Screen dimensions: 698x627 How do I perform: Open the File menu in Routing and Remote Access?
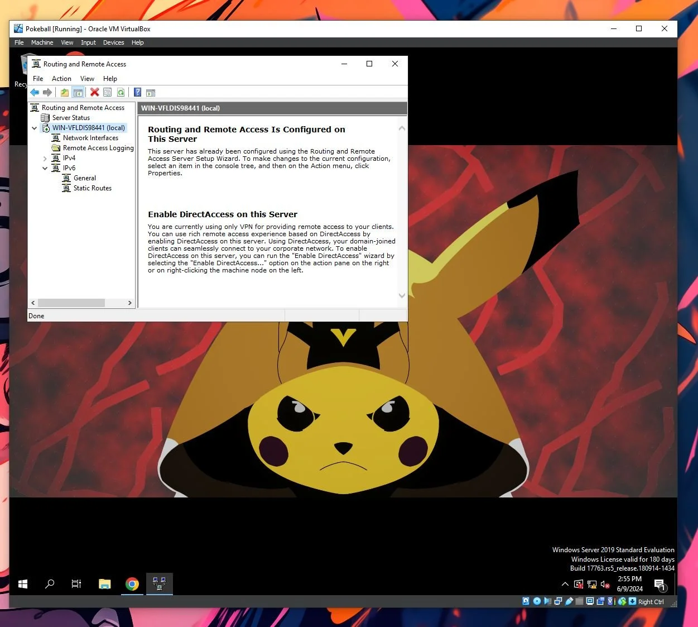coord(38,79)
